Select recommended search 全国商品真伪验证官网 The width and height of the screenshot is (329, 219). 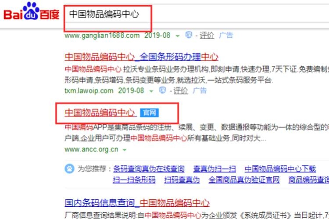(244, 180)
